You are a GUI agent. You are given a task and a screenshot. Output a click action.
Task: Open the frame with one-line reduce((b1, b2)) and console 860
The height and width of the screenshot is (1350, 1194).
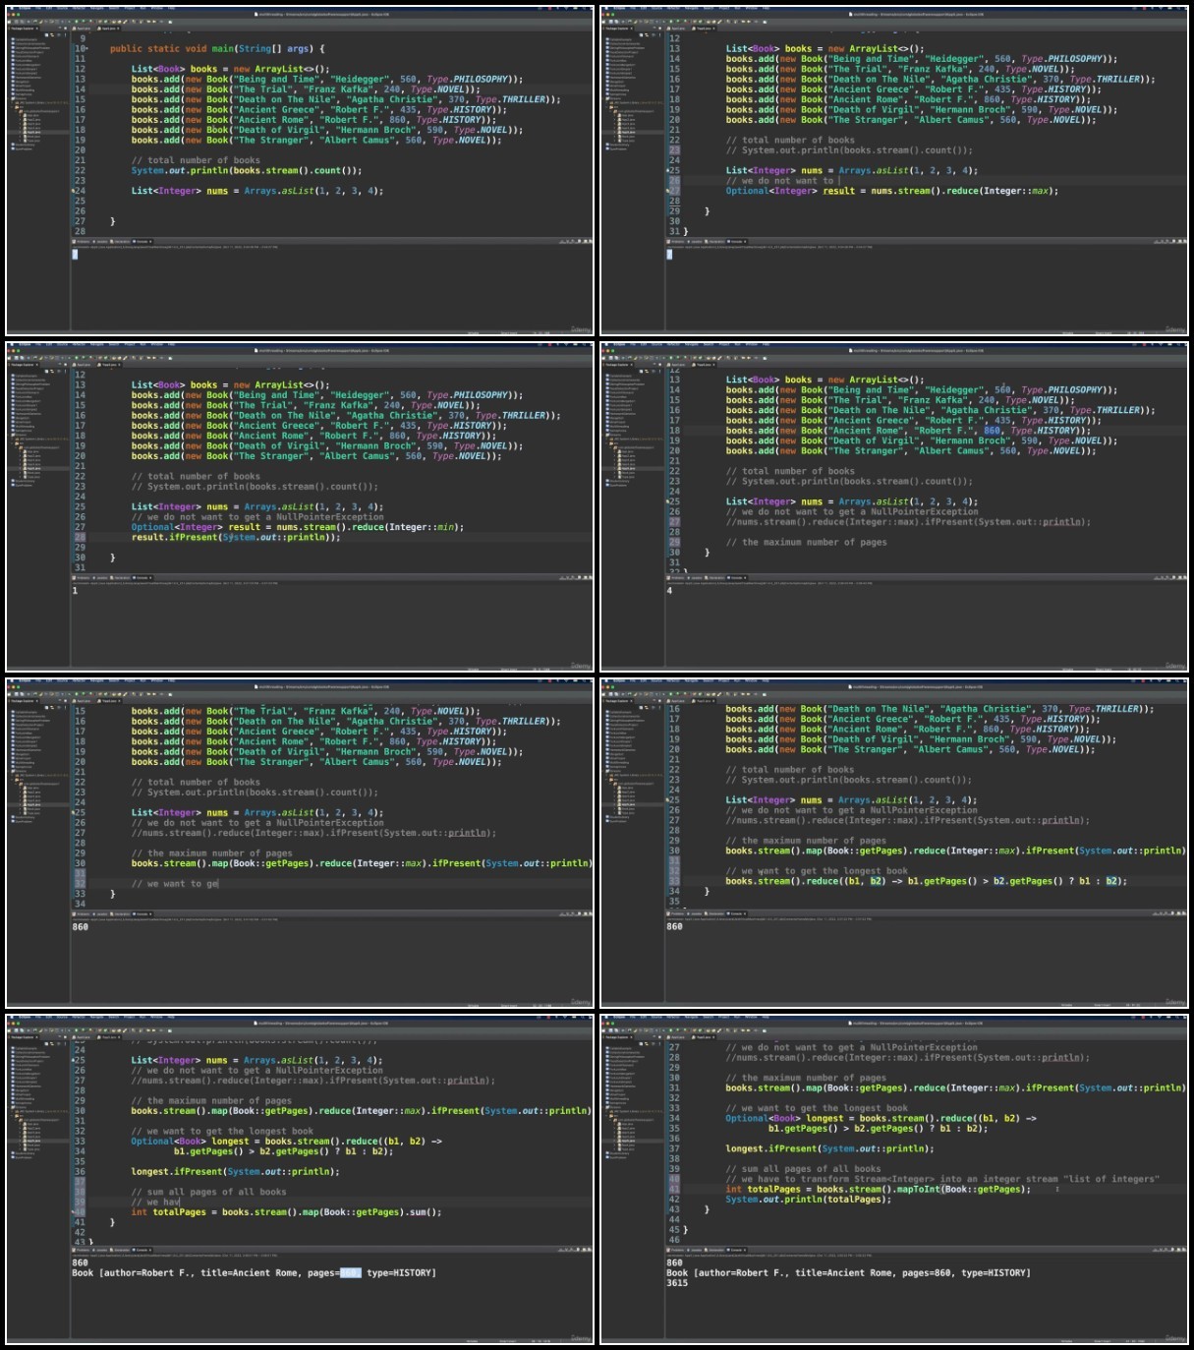(x=894, y=843)
